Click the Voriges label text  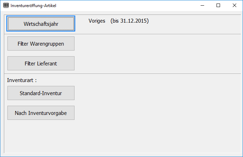(x=97, y=21)
